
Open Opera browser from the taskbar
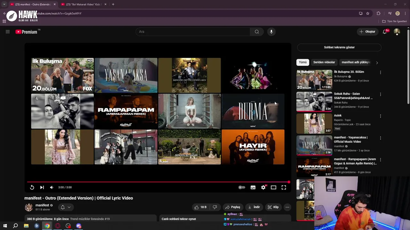point(58,226)
